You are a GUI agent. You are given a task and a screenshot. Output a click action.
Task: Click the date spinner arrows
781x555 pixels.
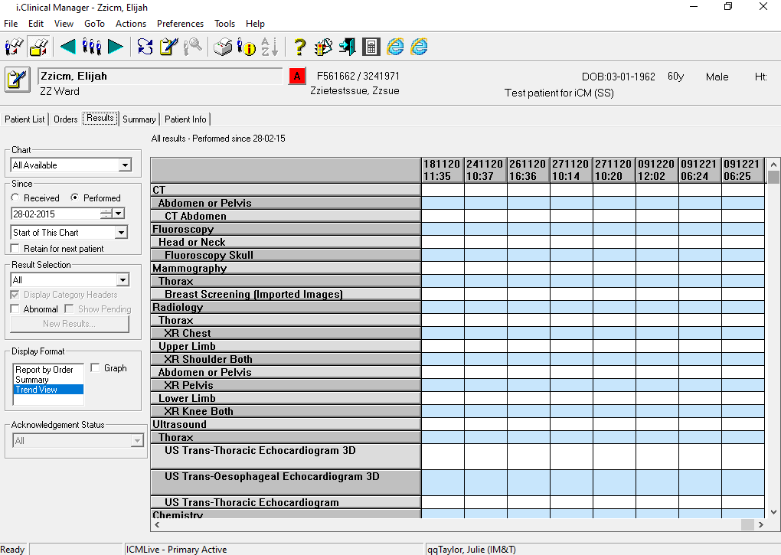click(x=106, y=214)
